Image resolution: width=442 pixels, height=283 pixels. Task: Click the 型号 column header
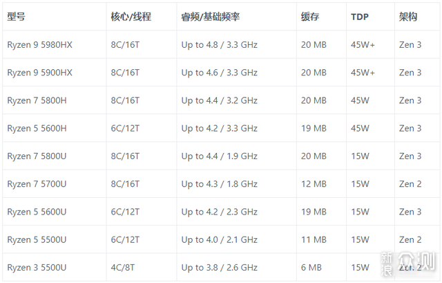(x=17, y=17)
